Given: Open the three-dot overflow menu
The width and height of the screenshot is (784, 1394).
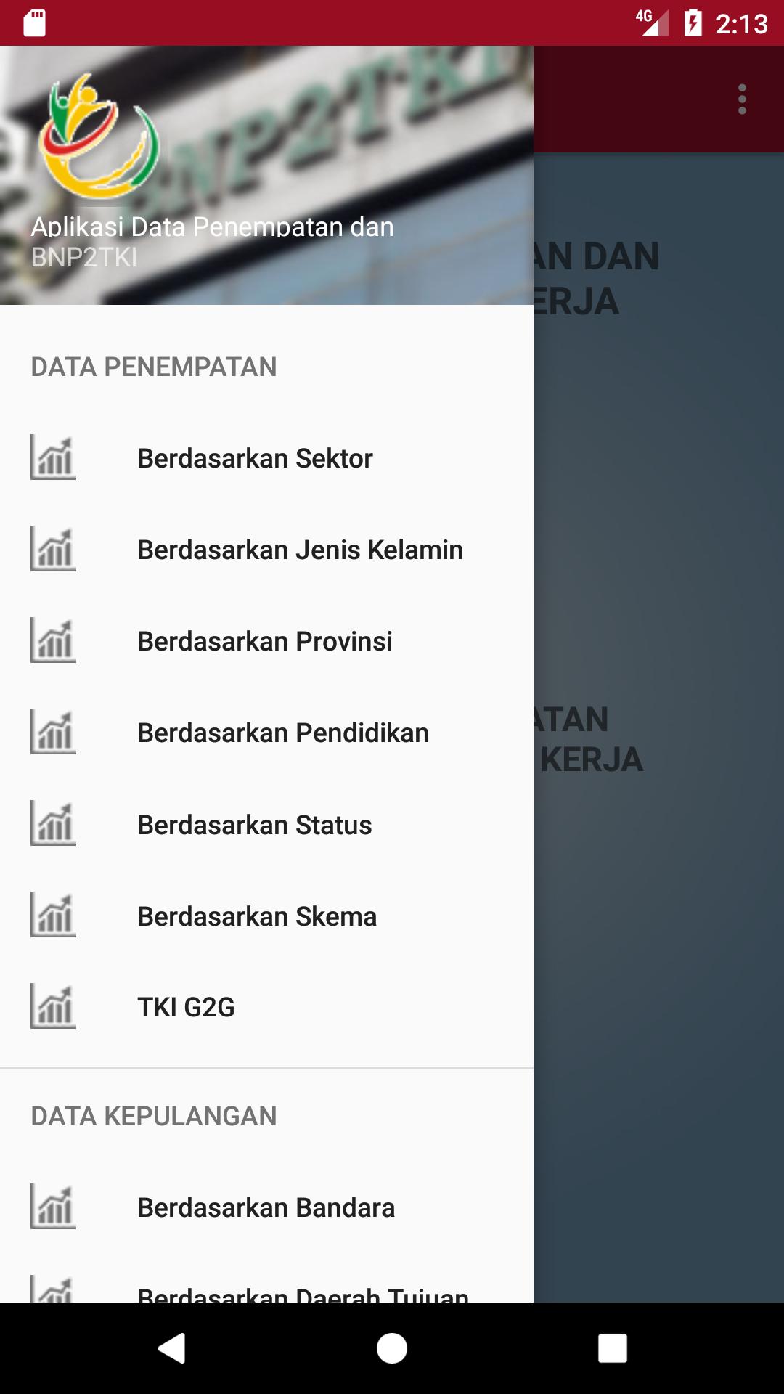Looking at the screenshot, I should (742, 99).
